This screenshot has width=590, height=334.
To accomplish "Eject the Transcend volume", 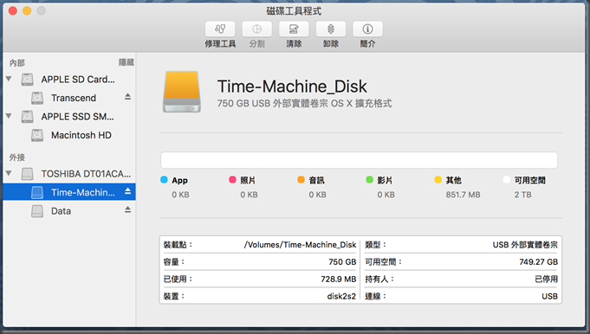I will click(128, 97).
